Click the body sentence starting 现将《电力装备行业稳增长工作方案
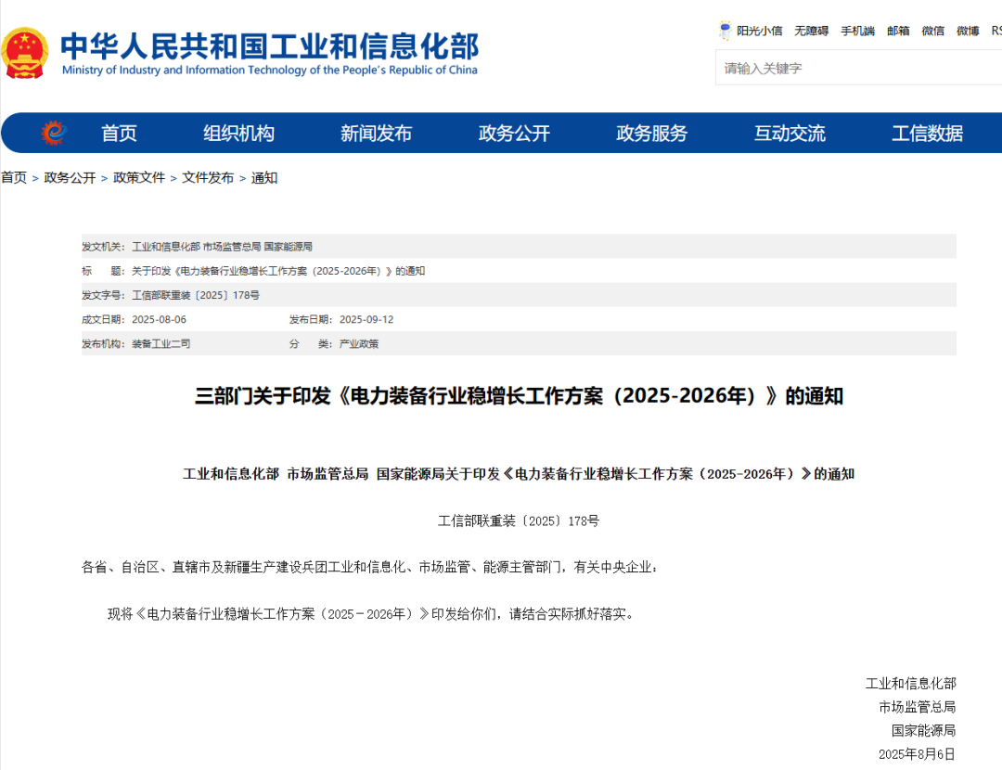This screenshot has height=770, width=1002. coord(370,614)
